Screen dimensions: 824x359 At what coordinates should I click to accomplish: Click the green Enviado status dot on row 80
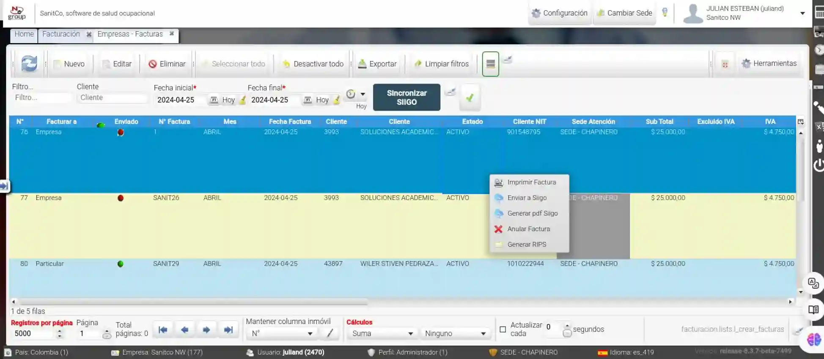tap(121, 264)
